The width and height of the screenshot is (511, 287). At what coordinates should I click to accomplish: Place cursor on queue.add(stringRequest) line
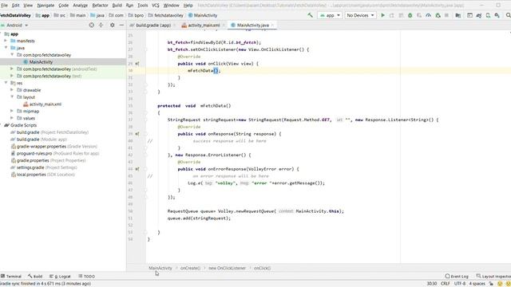tap(199, 218)
